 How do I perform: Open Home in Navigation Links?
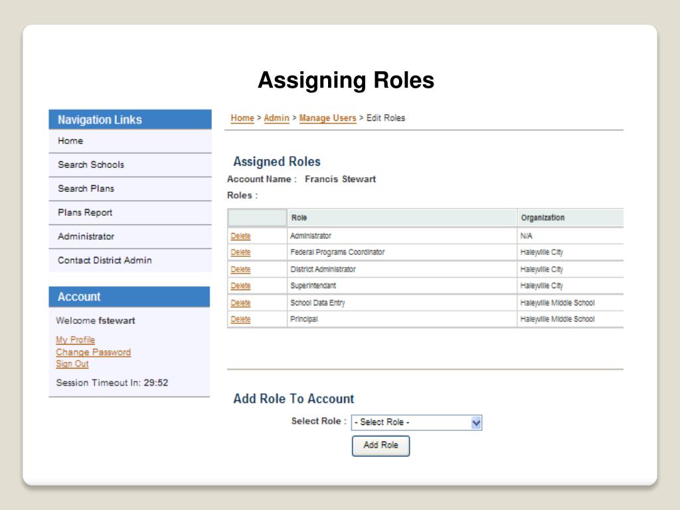[x=70, y=141]
